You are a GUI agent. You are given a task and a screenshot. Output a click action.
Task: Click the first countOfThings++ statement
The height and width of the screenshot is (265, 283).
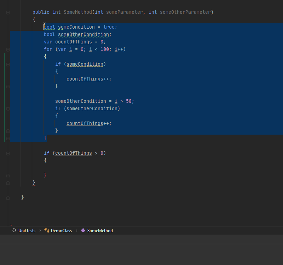[x=89, y=79]
